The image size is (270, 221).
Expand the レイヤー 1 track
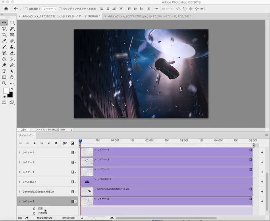(x=19, y=172)
